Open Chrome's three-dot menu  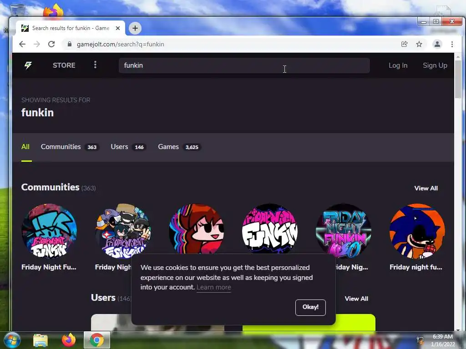(x=452, y=44)
